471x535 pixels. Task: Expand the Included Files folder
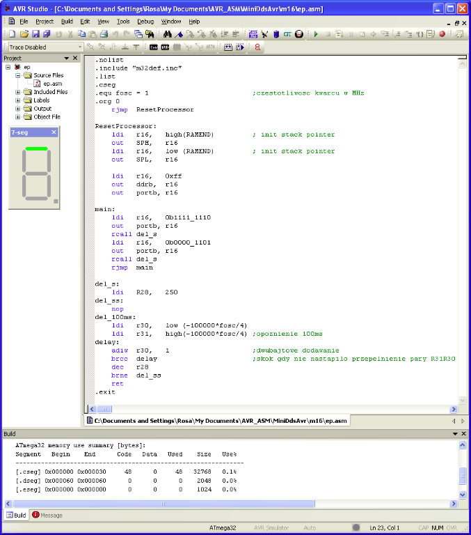click(18, 92)
